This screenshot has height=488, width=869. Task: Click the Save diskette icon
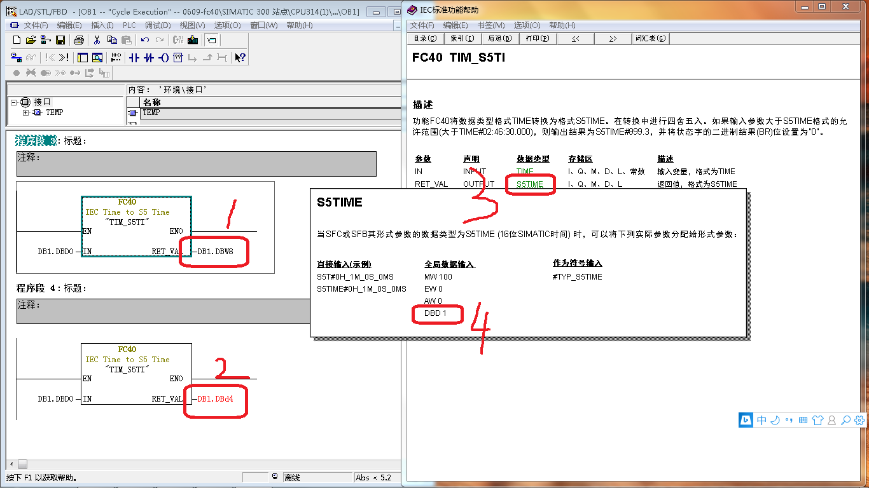pos(60,40)
